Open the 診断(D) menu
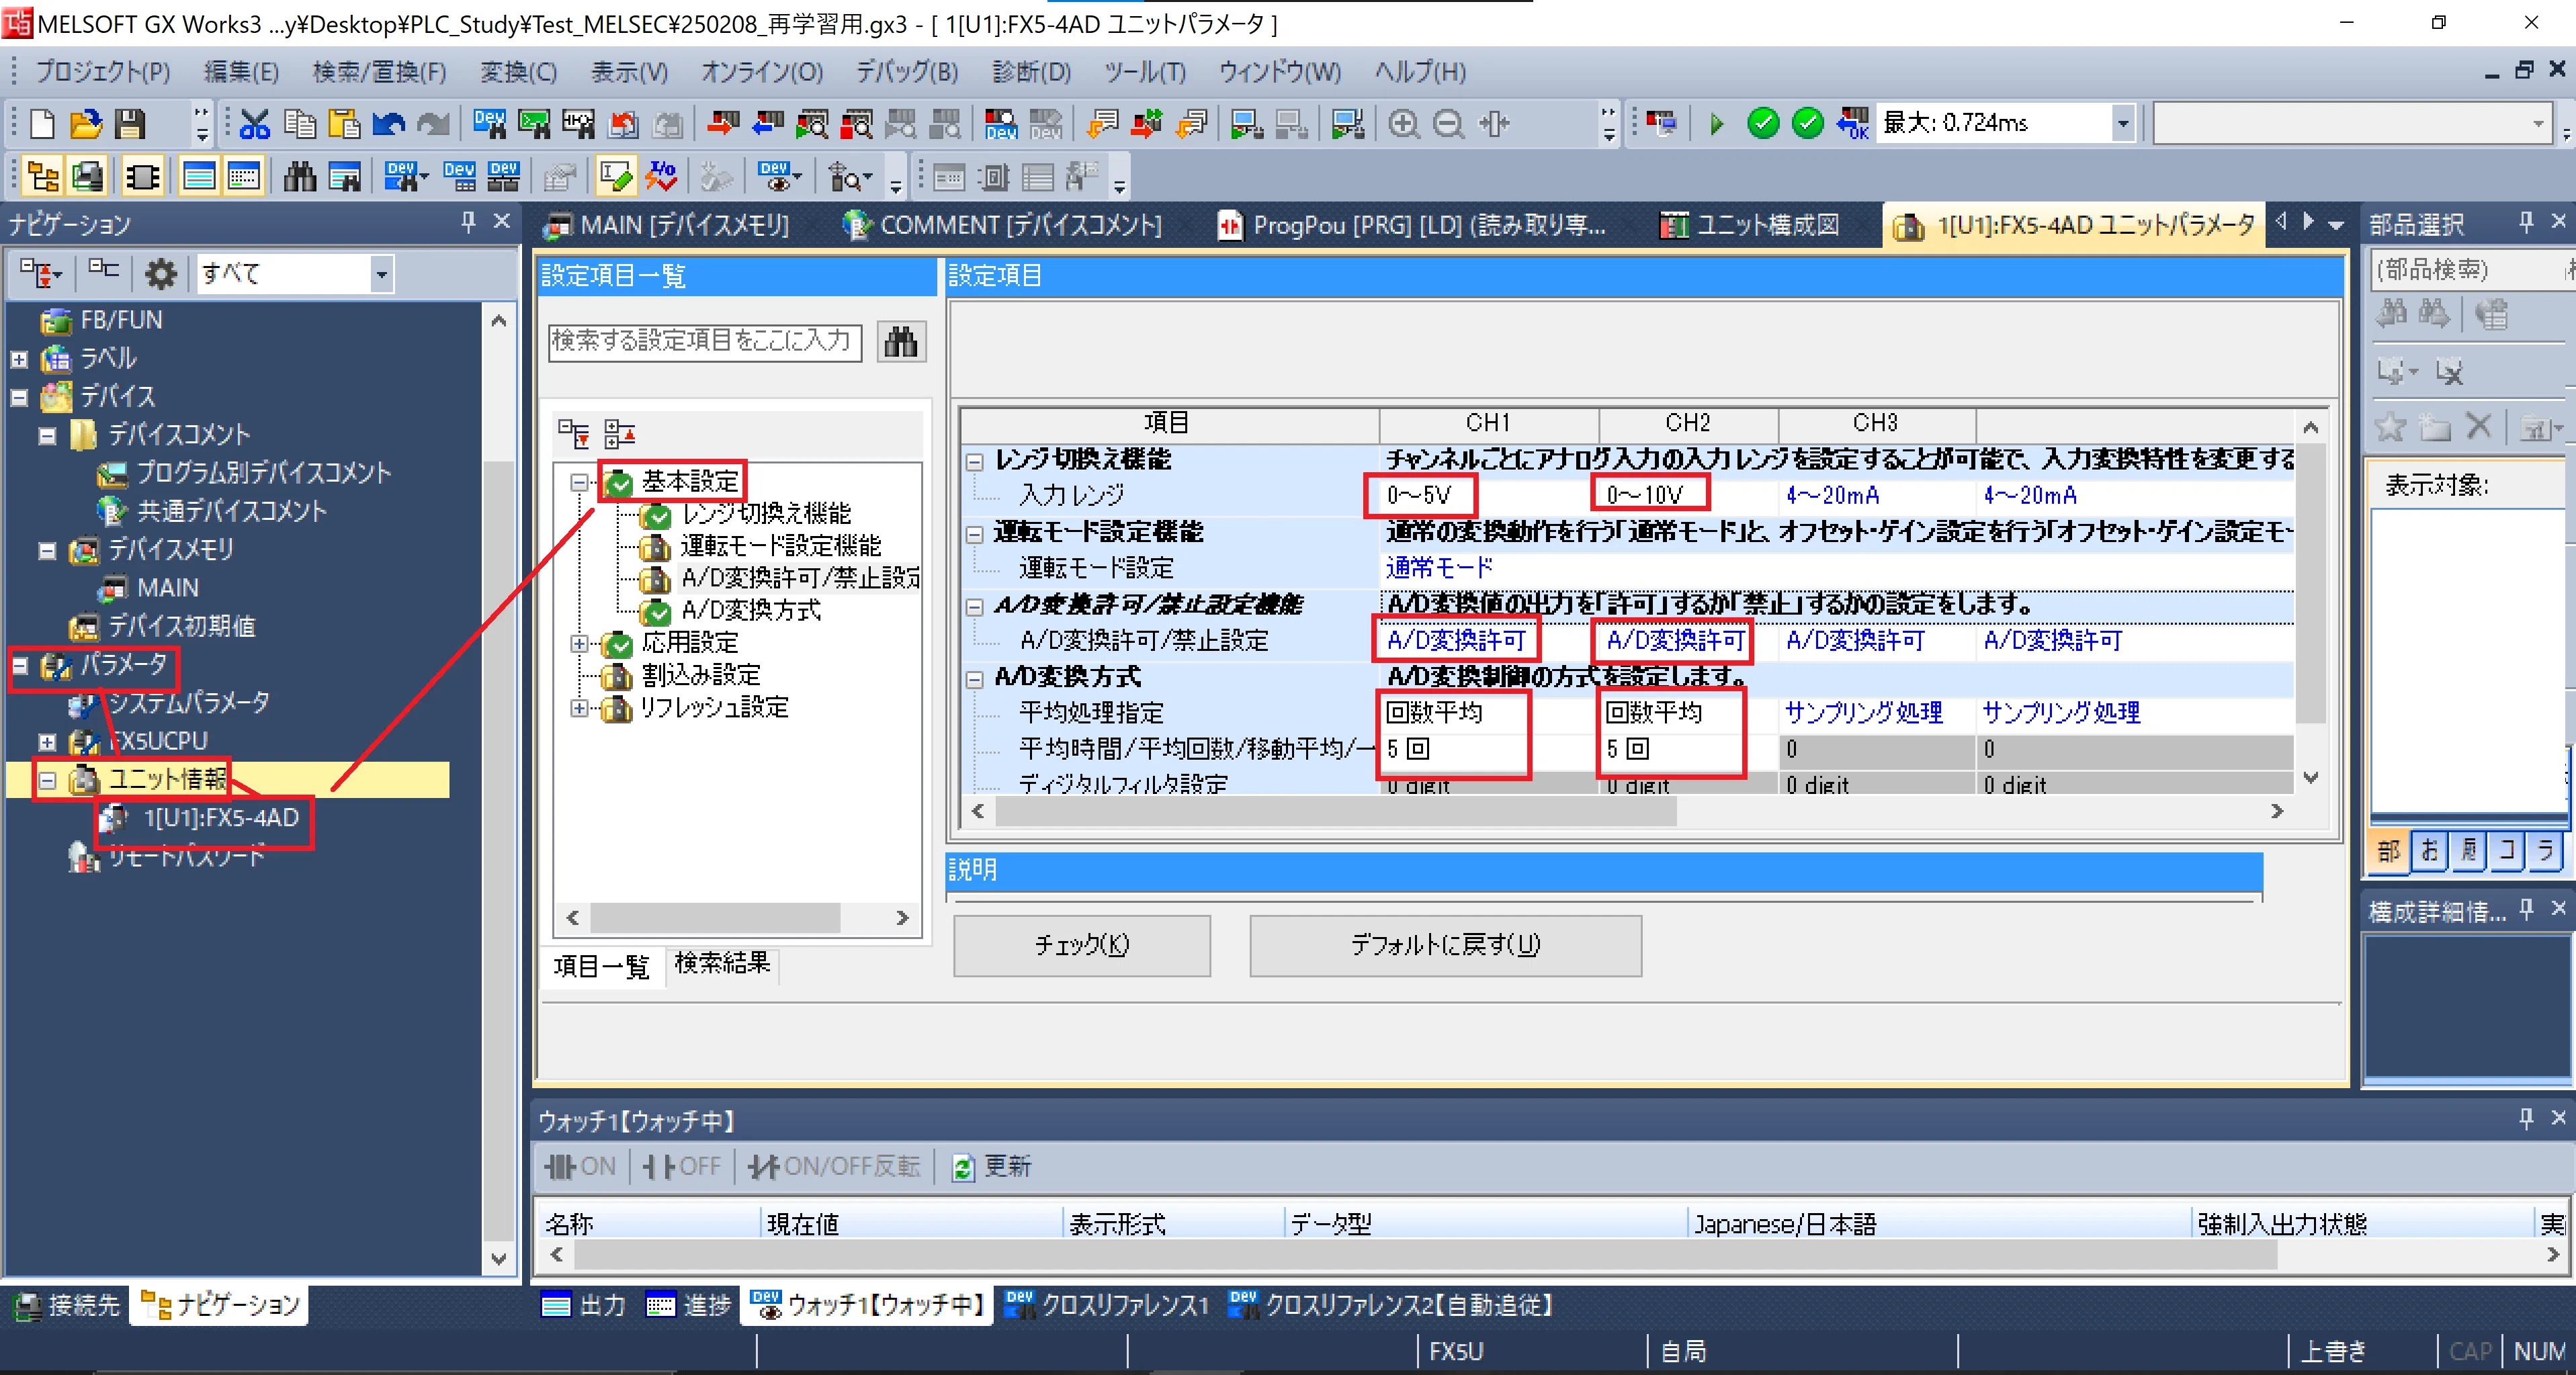Screen dimensions: 2576x1375 coord(1031,72)
